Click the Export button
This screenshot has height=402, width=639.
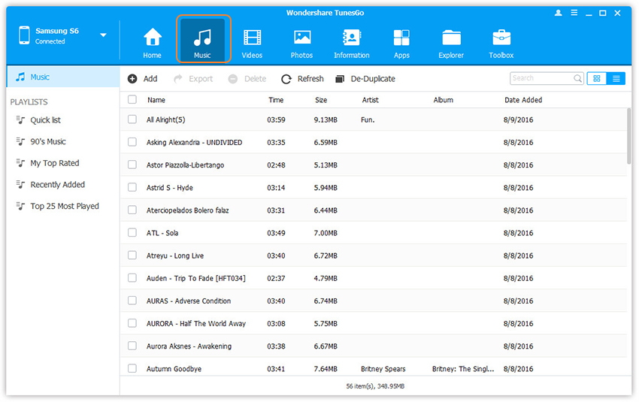[193, 79]
